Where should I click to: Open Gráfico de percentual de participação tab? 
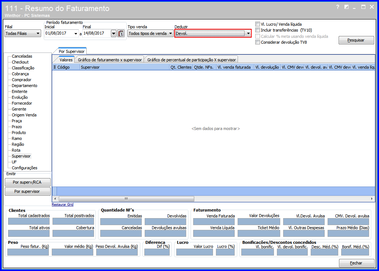tap(191, 60)
